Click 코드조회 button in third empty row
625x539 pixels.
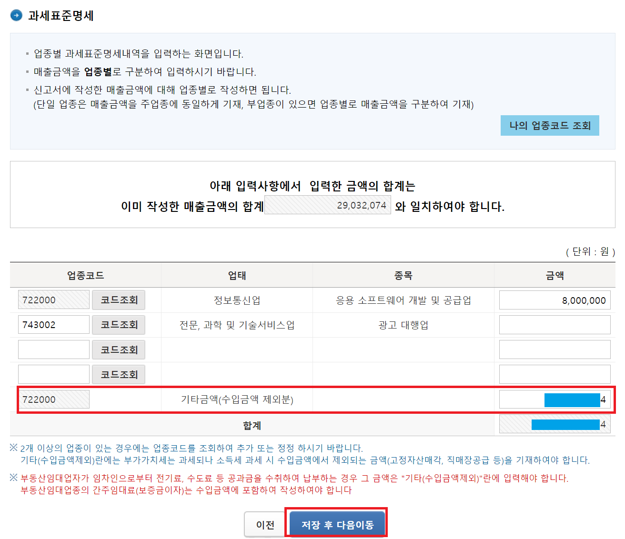(x=119, y=349)
